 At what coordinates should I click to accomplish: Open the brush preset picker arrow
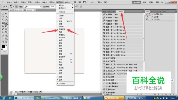click(x=13, y=7)
